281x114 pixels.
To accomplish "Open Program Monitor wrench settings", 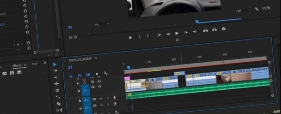I will (257, 9).
